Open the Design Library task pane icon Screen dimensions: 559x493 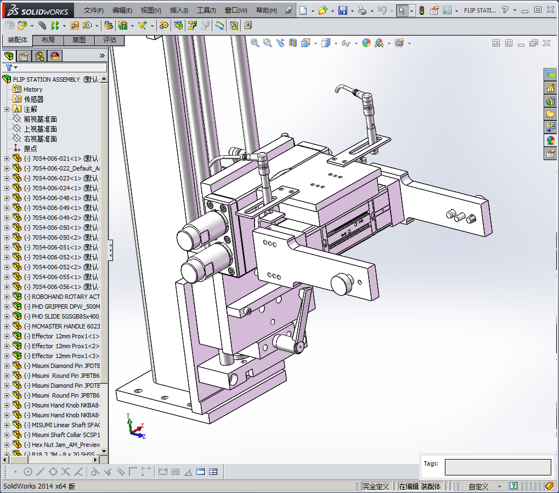(550, 101)
